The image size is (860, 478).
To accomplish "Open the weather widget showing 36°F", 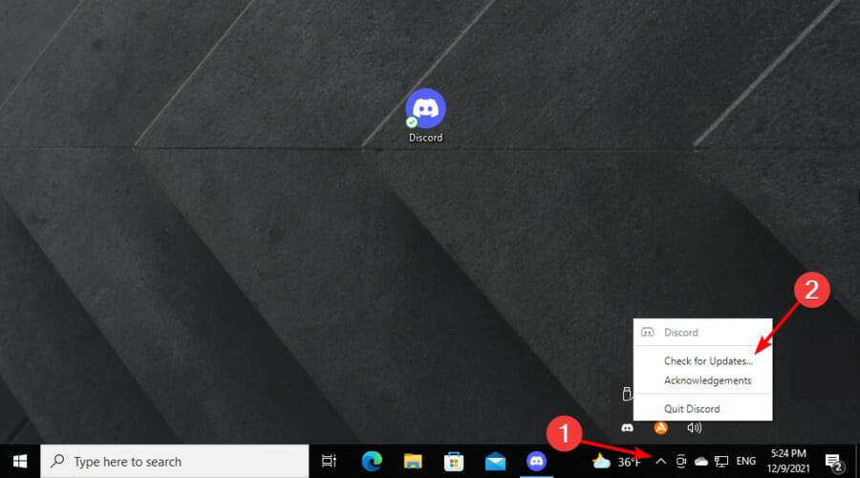I will click(616, 462).
